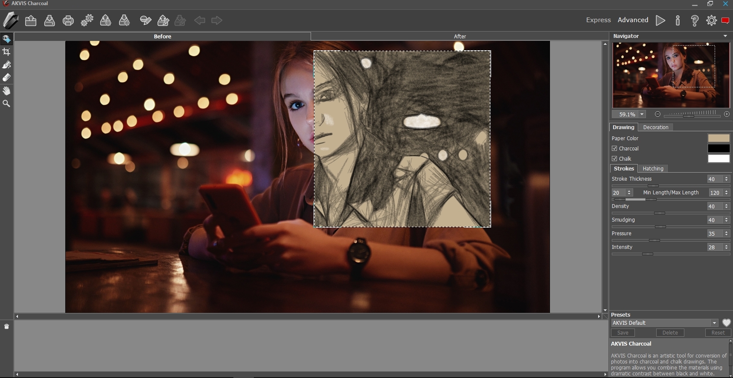Select the Crop tool in left toolbar
The image size is (733, 378).
(6, 52)
